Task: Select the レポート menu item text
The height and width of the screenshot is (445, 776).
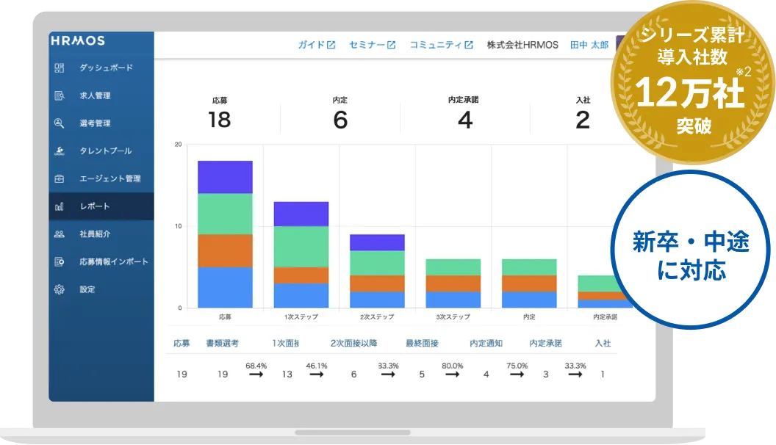Action: click(95, 206)
